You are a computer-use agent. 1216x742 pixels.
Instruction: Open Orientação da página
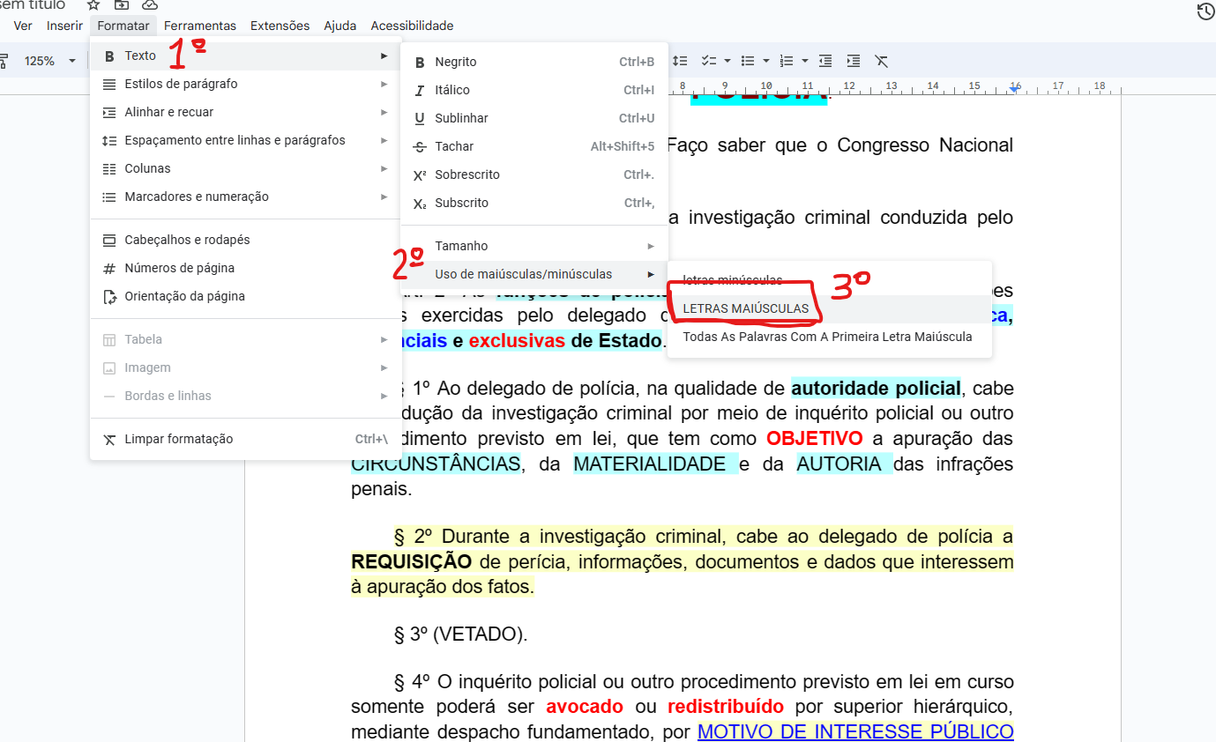click(x=246, y=296)
